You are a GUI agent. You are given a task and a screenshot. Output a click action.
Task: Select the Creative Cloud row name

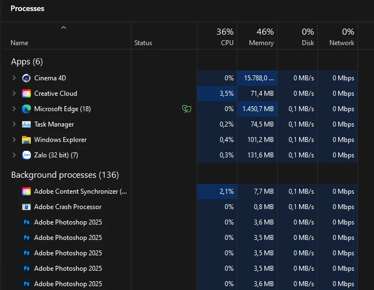(x=56, y=94)
